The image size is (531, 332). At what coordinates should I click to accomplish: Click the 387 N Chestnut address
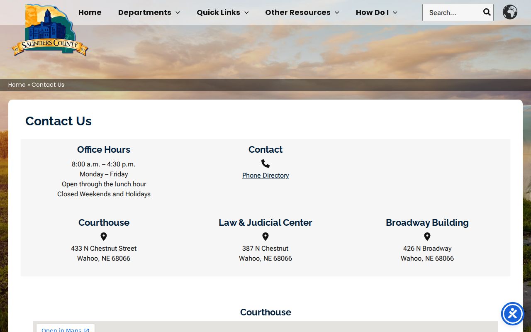pos(265,249)
